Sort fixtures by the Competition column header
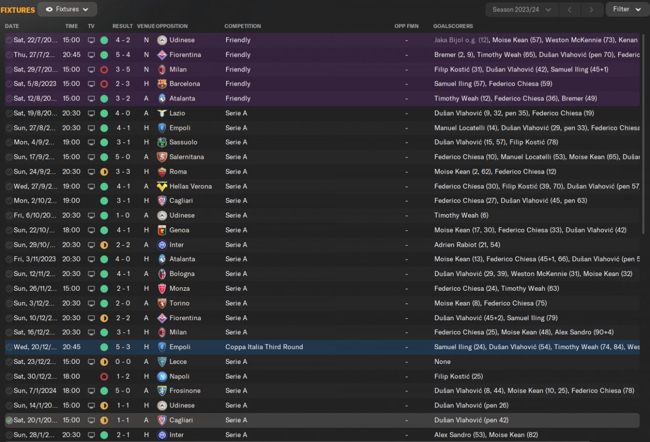Screen dimensions: 650x442 pyautogui.click(x=242, y=26)
